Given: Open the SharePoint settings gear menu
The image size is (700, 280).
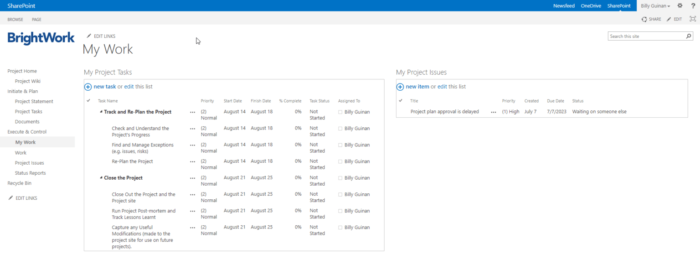Looking at the screenshot, I should (679, 5).
